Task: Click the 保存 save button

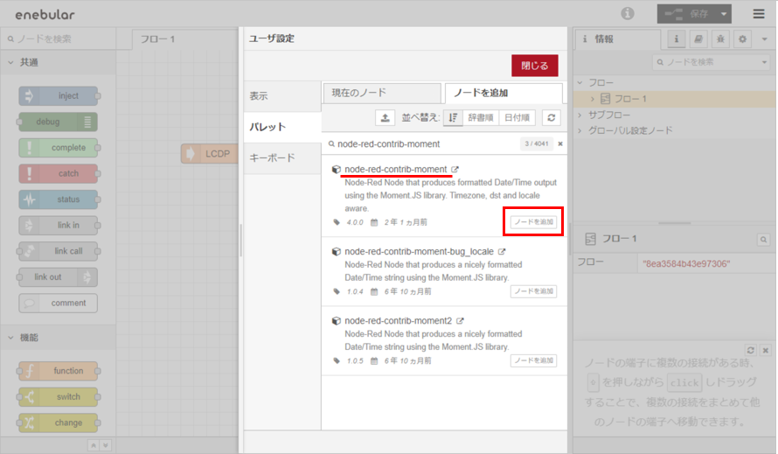Action: pyautogui.click(x=687, y=14)
